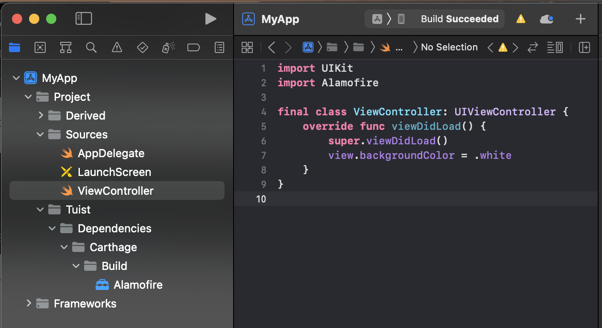Click first folder in jump bar
602x328 pixels.
click(332, 47)
